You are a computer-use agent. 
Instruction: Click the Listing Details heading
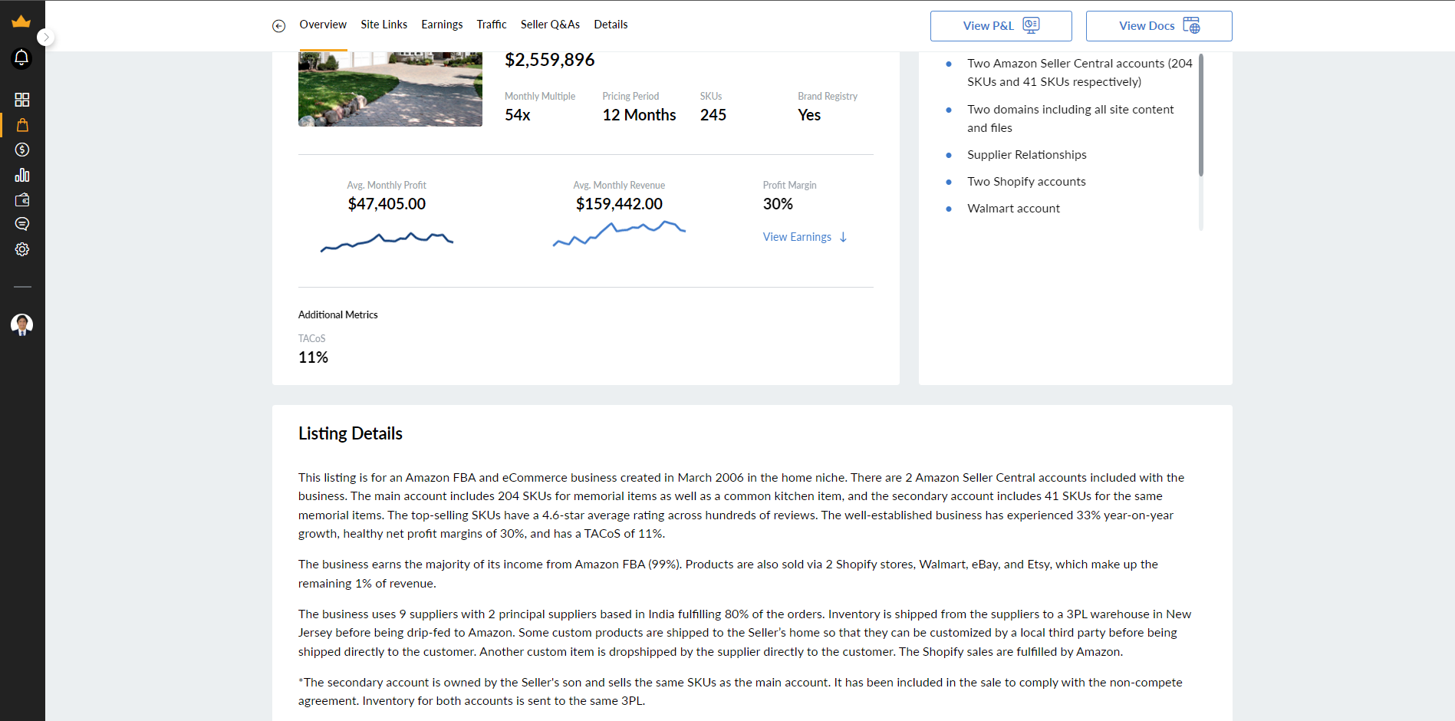(x=350, y=433)
